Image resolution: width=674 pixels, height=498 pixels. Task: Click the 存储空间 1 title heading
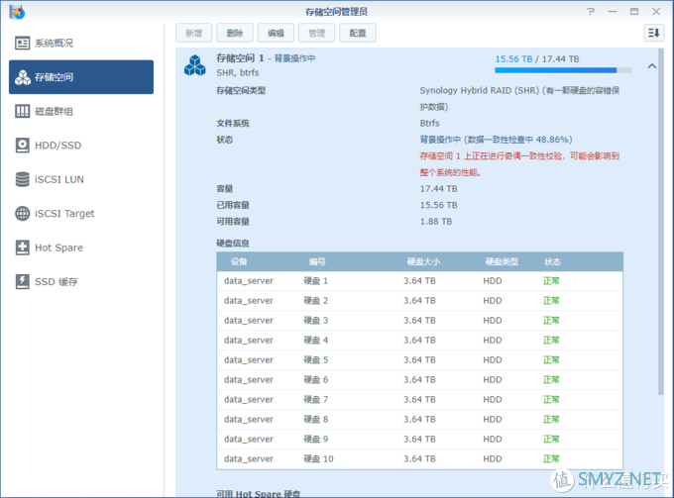(240, 58)
